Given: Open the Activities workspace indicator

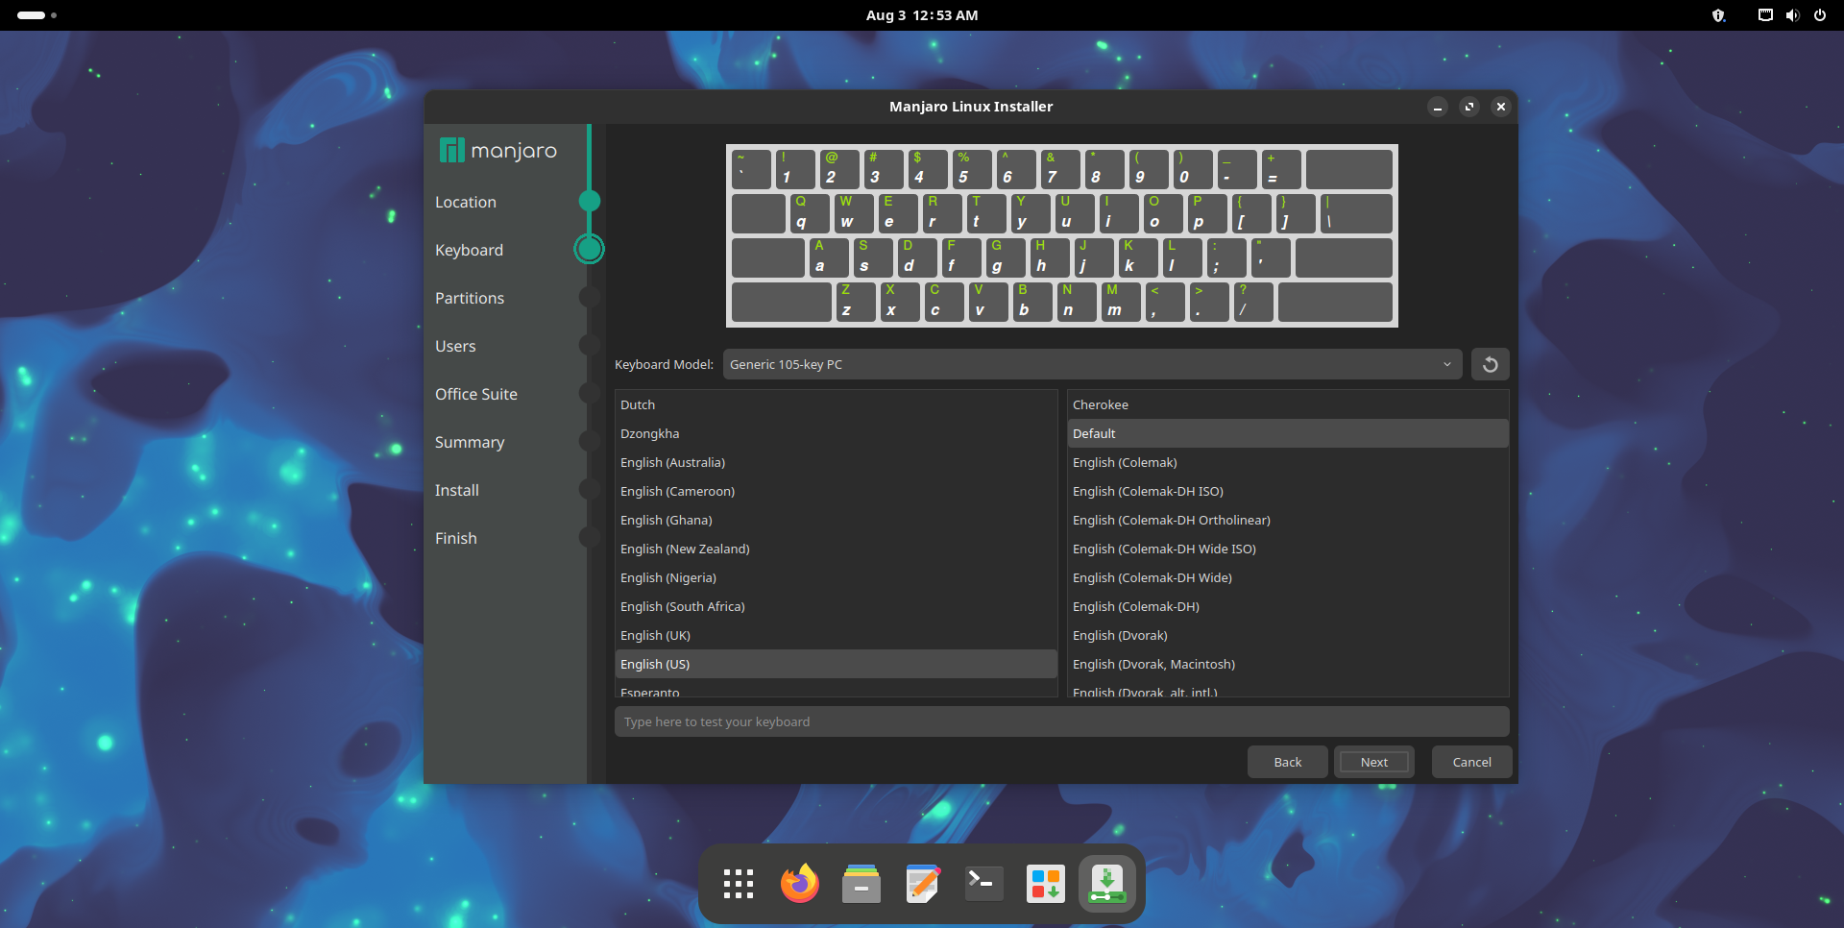Looking at the screenshot, I should coord(36,15).
